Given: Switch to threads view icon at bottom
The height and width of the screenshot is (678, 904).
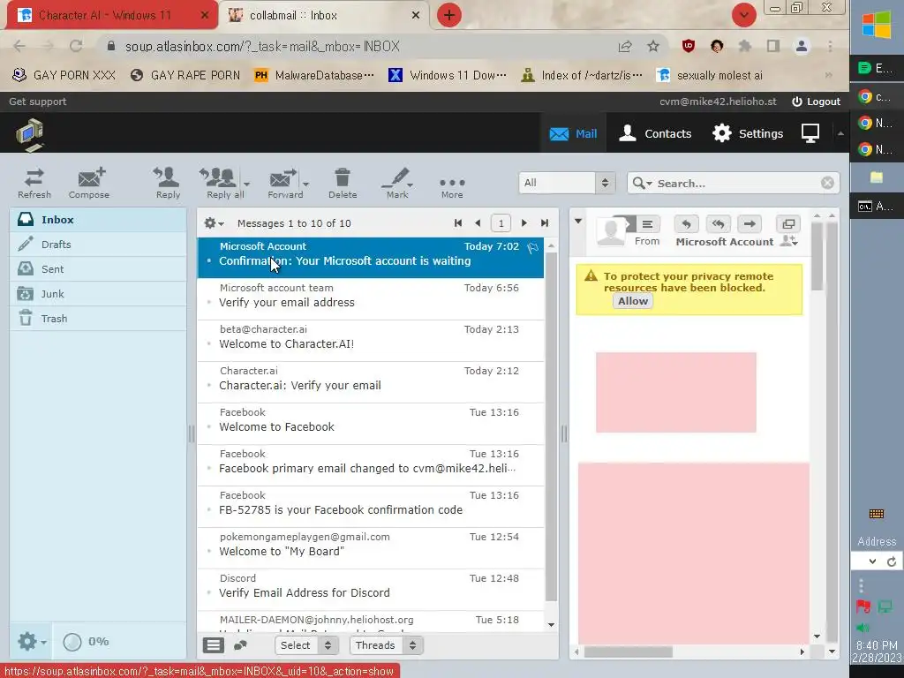Looking at the screenshot, I should click(x=240, y=645).
